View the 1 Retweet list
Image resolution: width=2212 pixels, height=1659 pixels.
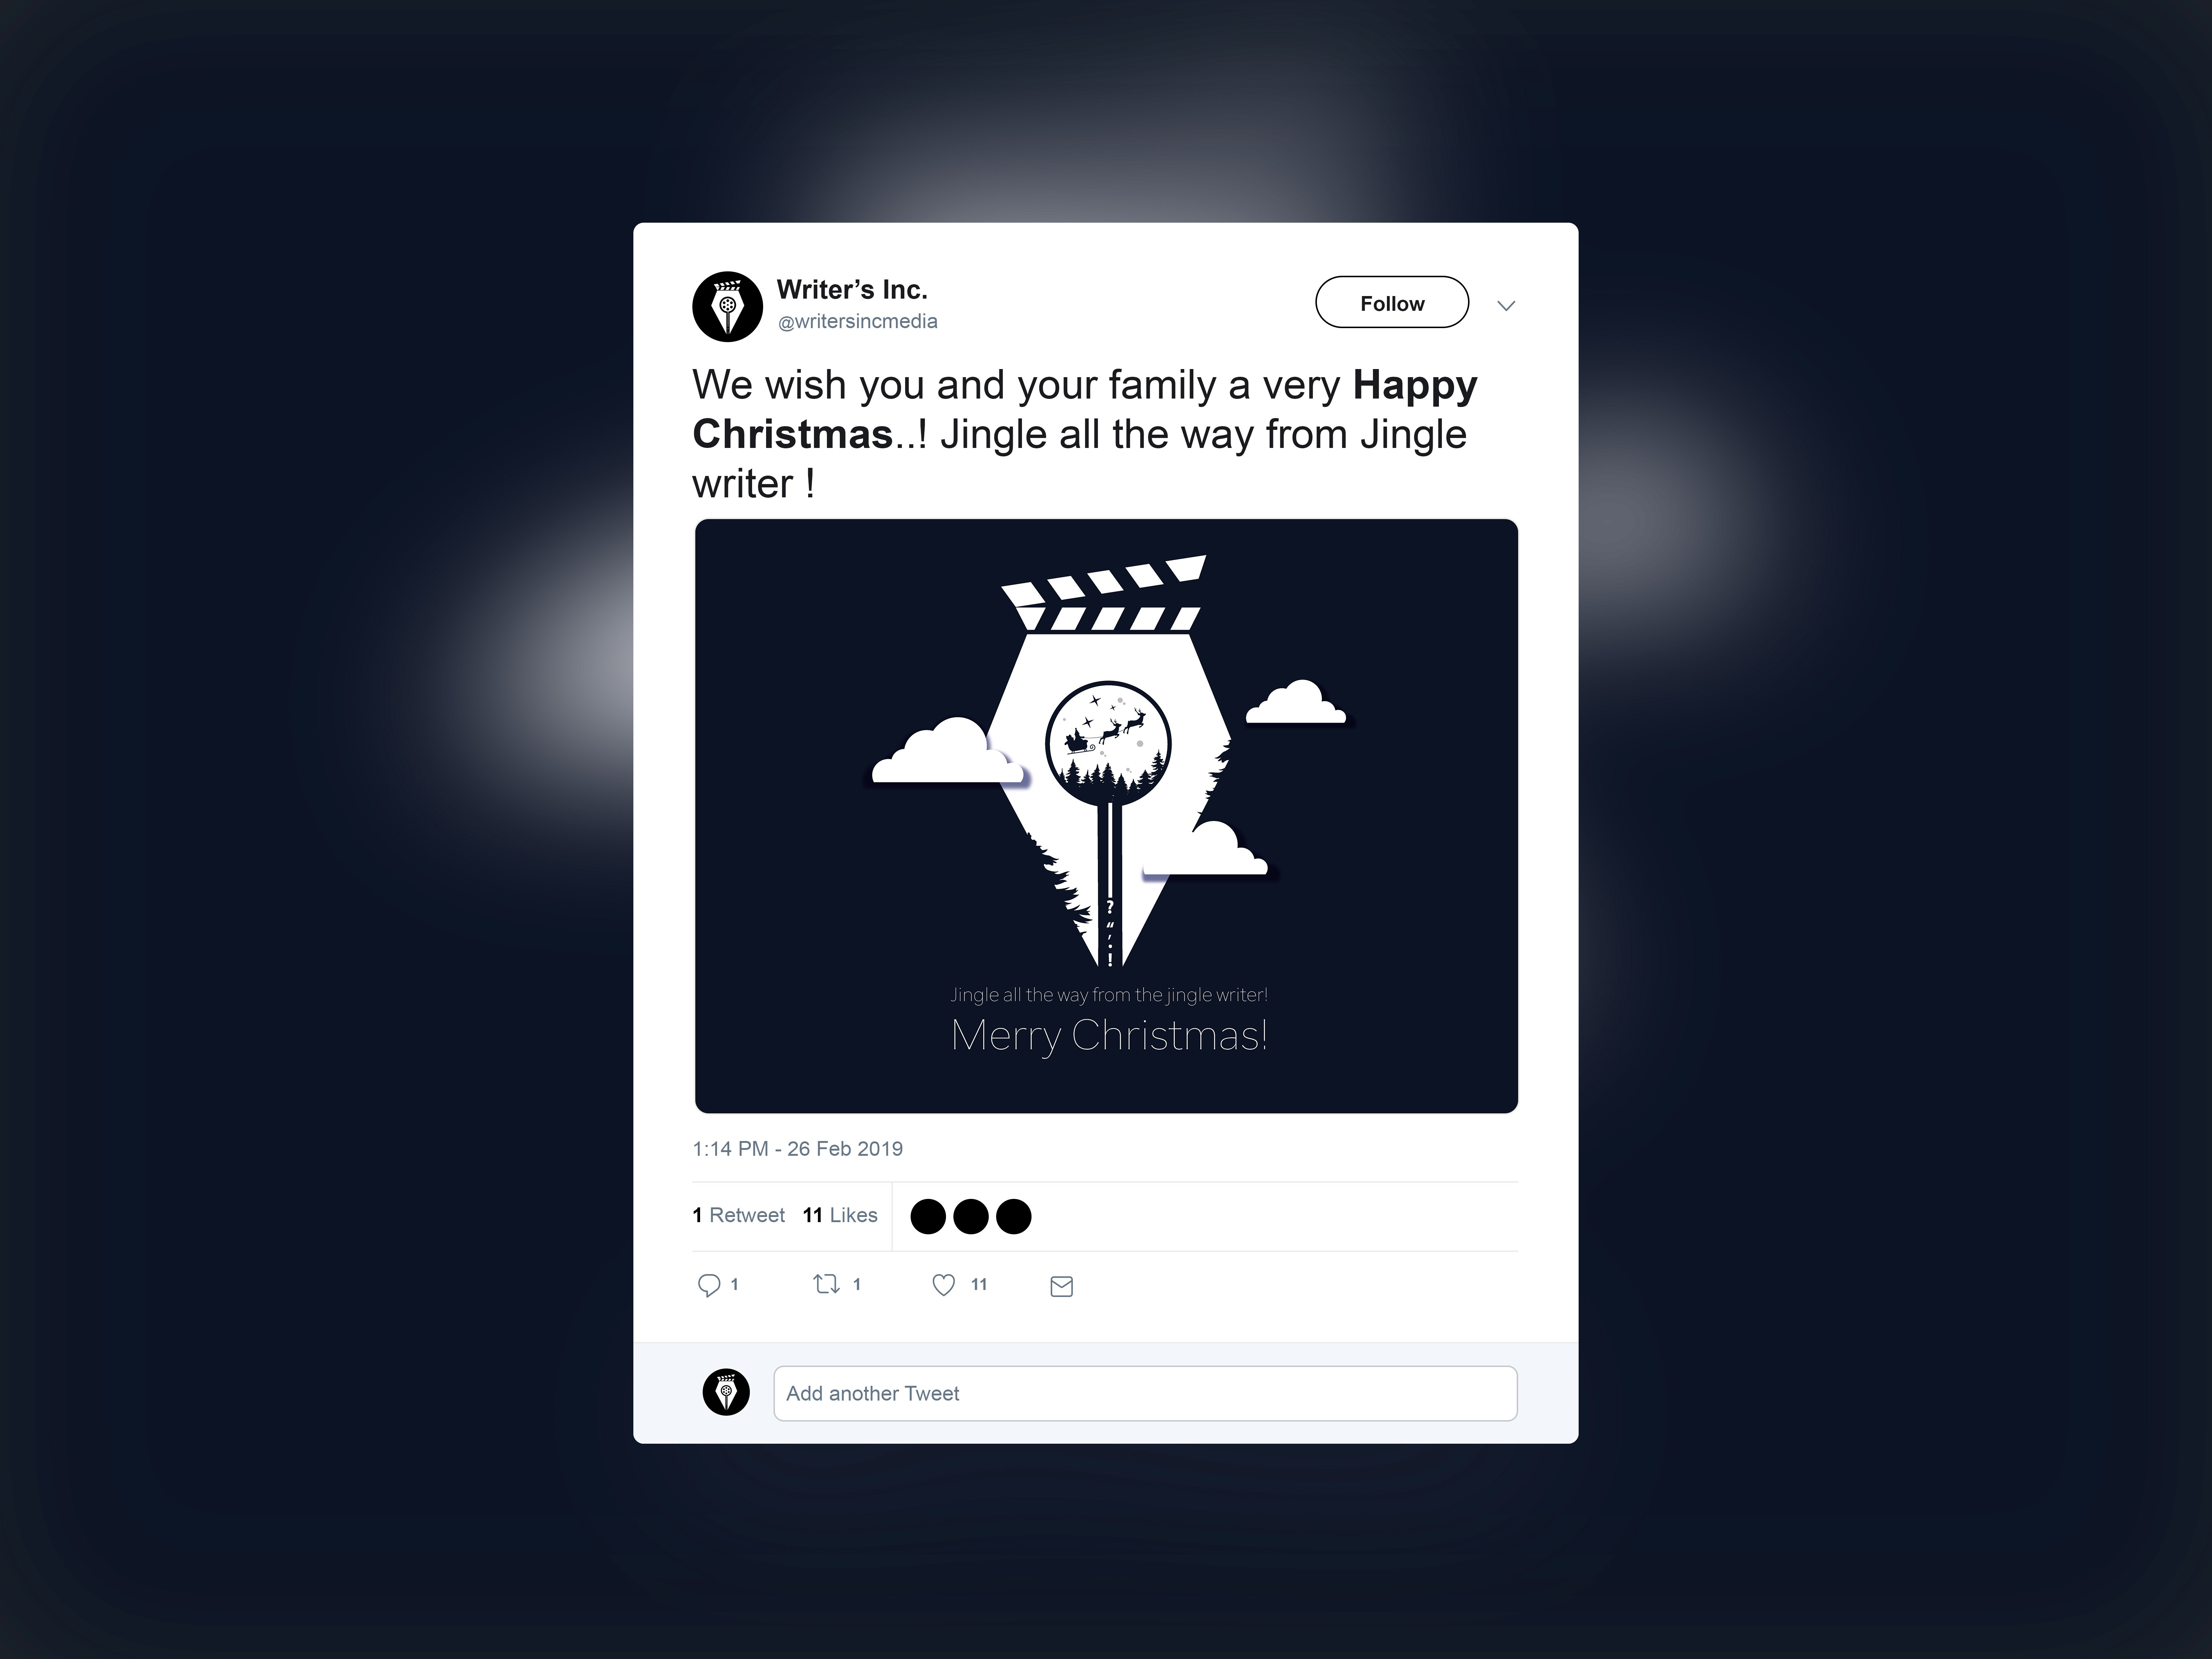coord(739,1215)
